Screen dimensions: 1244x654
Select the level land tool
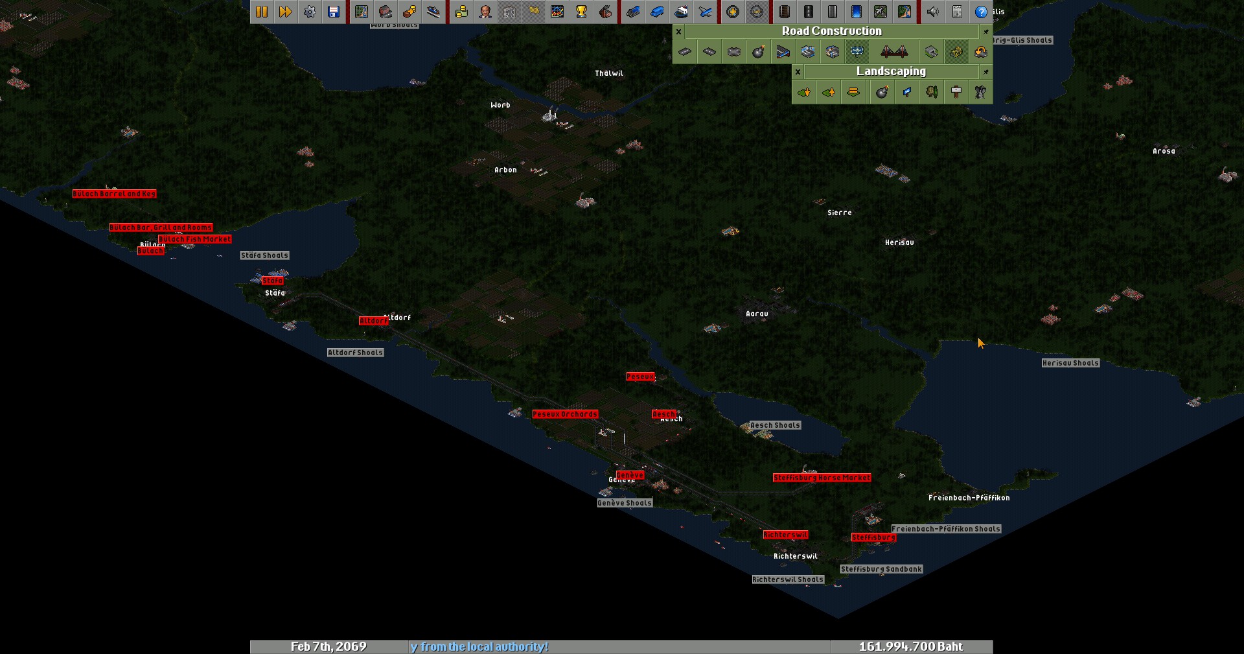[853, 92]
